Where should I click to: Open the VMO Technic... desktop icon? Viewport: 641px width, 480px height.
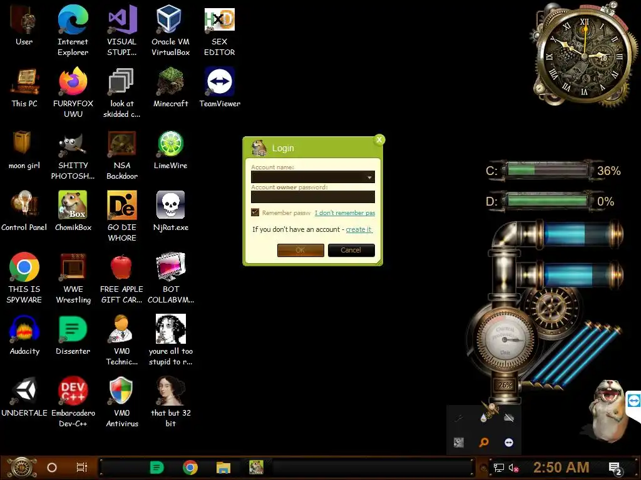(x=122, y=340)
